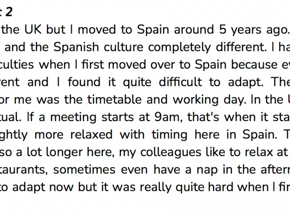Click the word "timetable" in the text
The image size is (290, 218).
click(114, 99)
